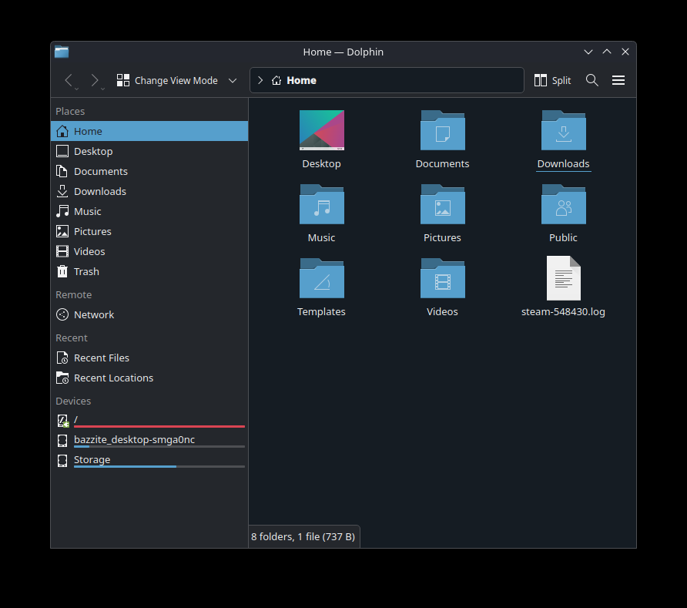
Task: Select the Pictures folder icon
Action: (x=443, y=204)
